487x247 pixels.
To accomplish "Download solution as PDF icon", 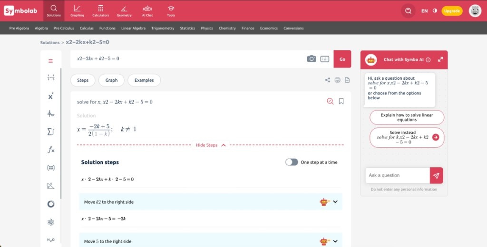I will coord(347,80).
